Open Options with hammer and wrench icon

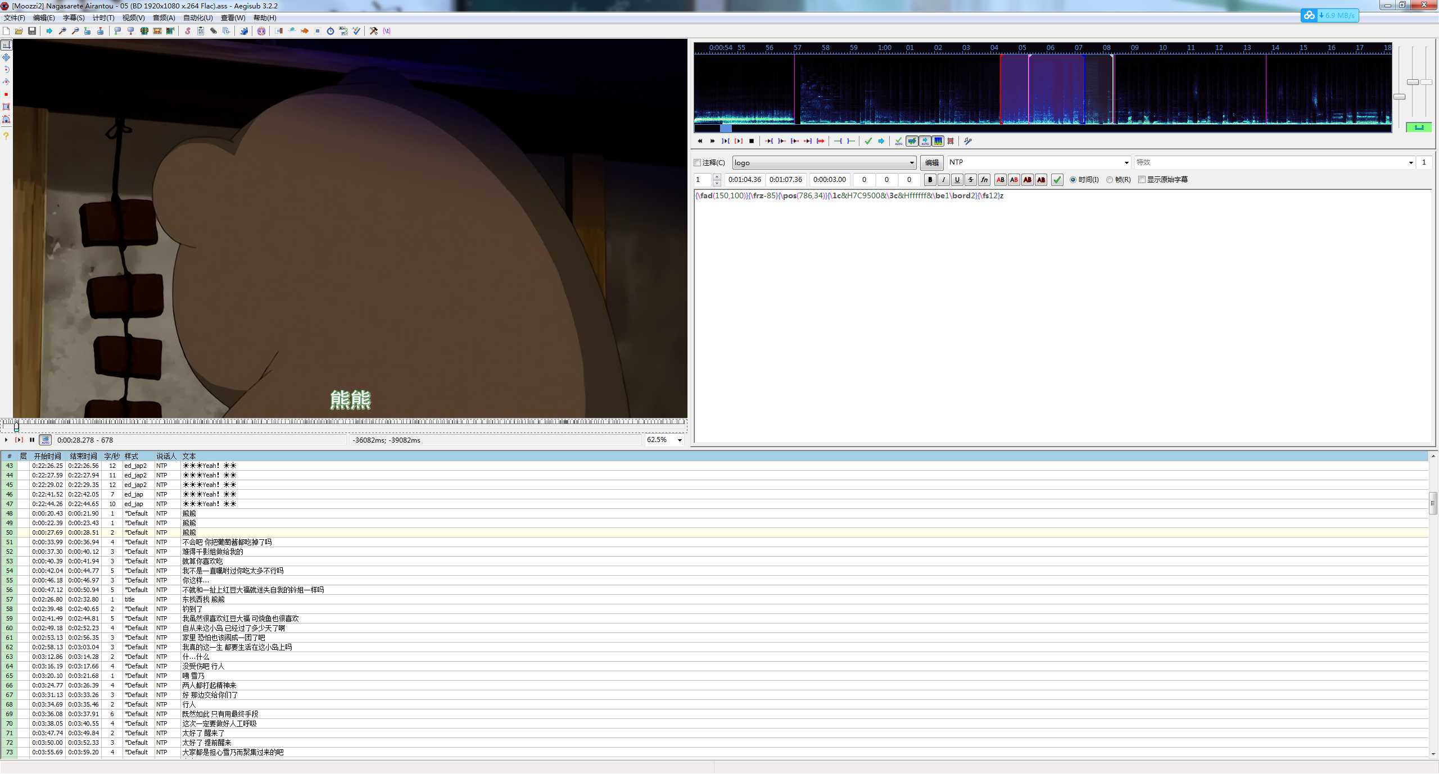coord(374,31)
